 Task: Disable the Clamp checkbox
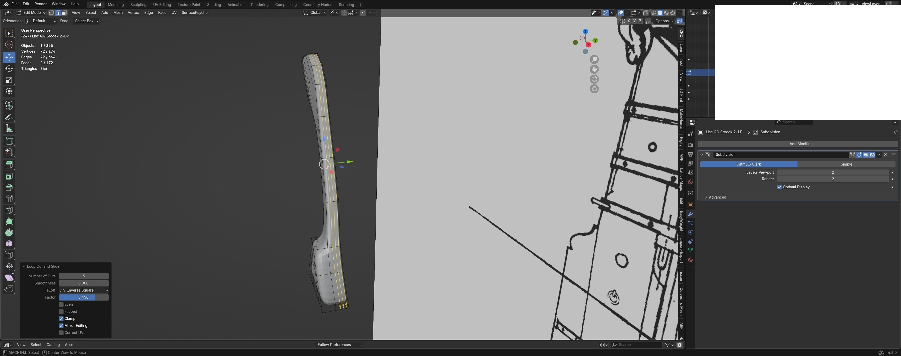pyautogui.click(x=61, y=319)
